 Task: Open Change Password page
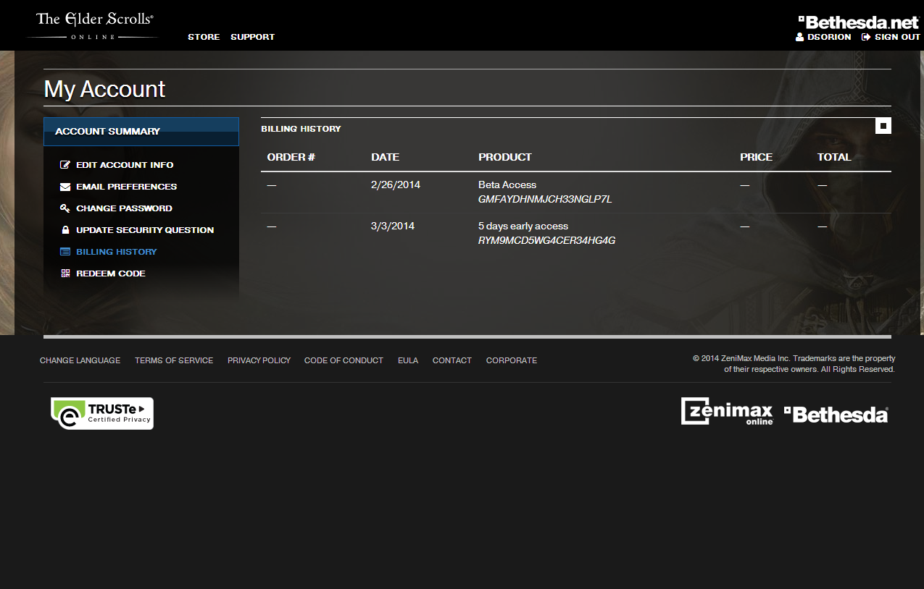coord(124,208)
